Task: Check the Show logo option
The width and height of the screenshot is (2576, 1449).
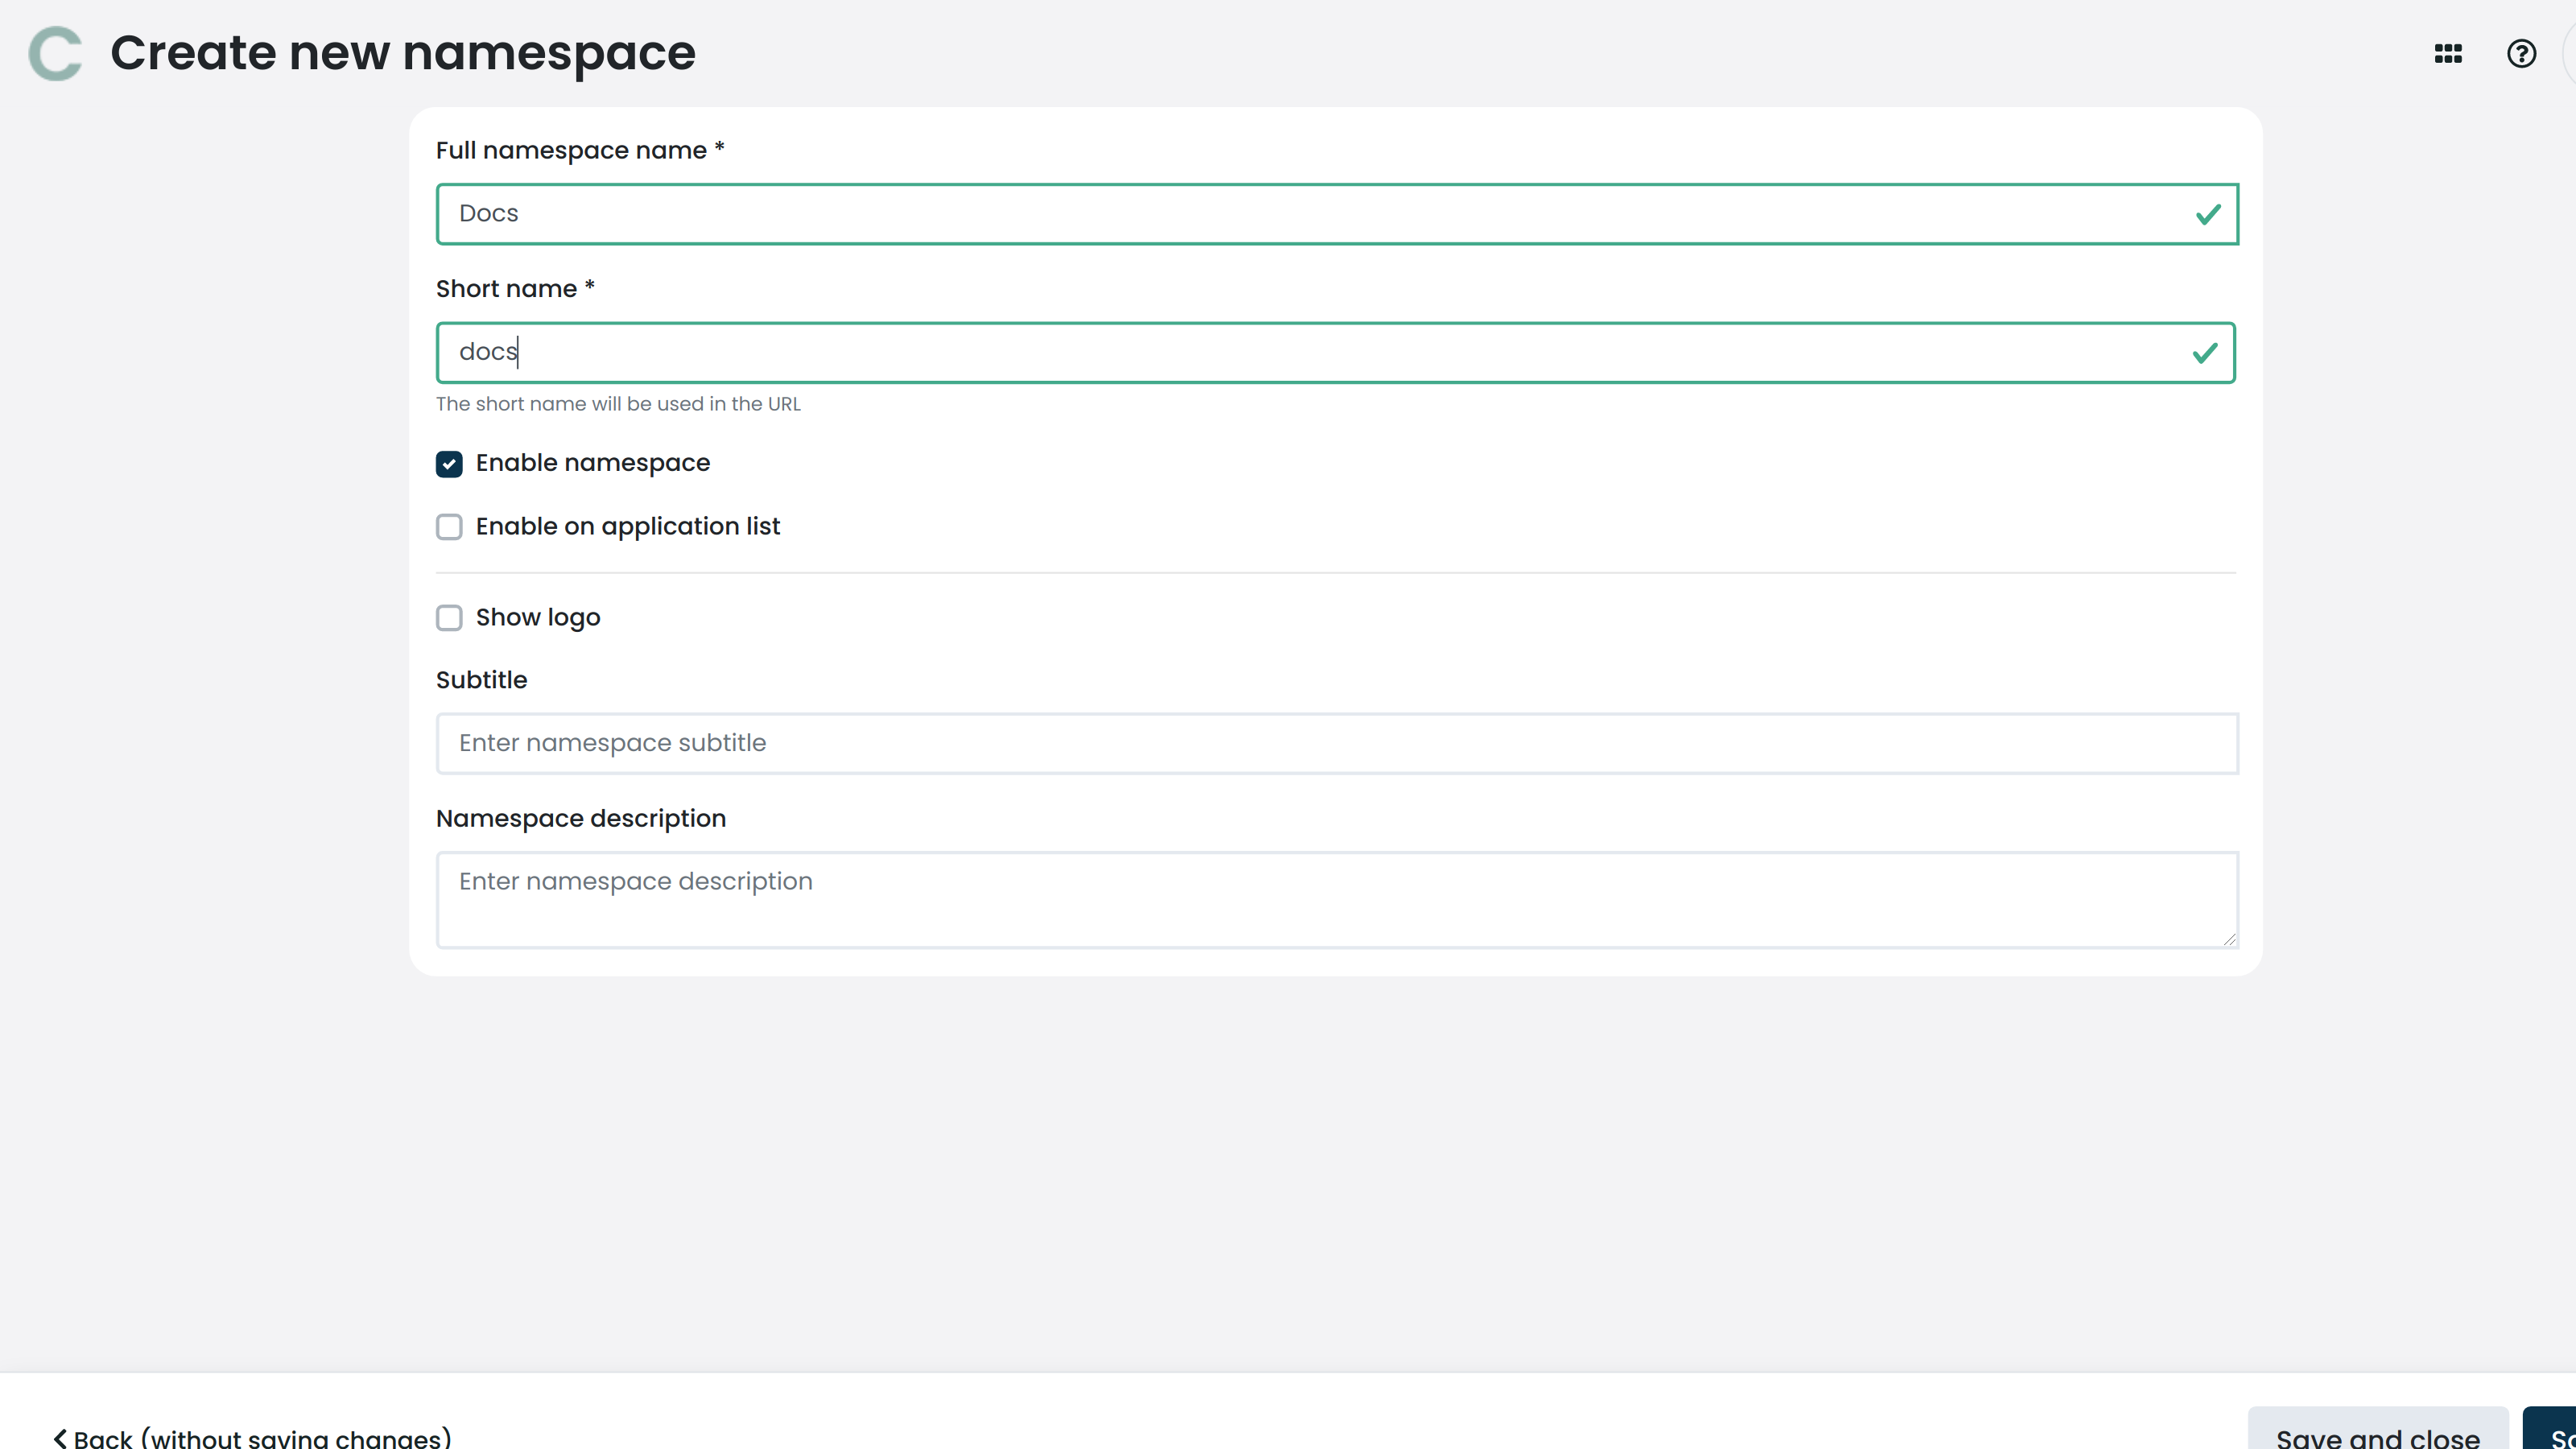Action: pos(448,618)
